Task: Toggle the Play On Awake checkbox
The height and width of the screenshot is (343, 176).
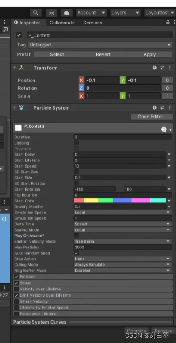Action: 76,236
